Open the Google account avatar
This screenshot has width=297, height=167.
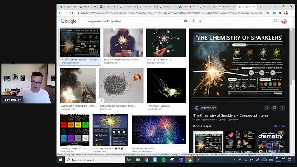[284, 21]
